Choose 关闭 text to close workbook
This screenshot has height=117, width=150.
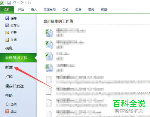[x=13, y=40]
